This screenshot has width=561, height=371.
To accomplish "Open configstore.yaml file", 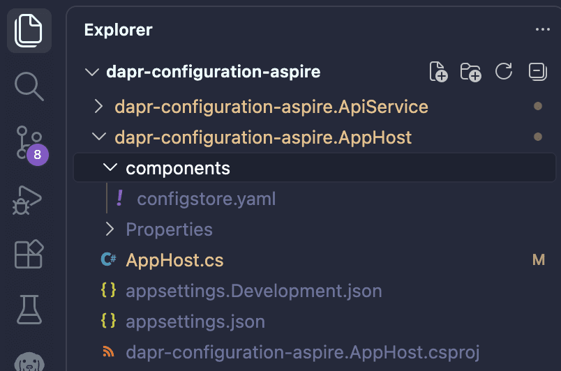I will [206, 199].
